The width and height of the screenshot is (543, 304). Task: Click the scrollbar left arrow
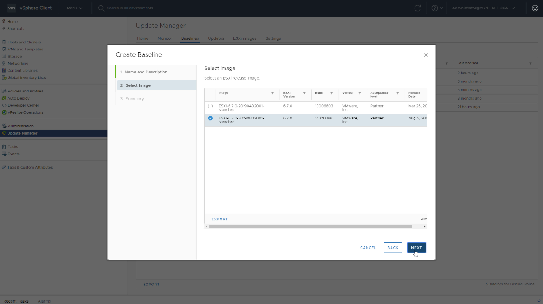pos(206,227)
